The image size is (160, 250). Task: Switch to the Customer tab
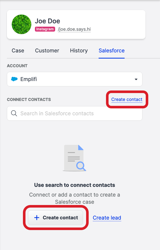click(47, 51)
